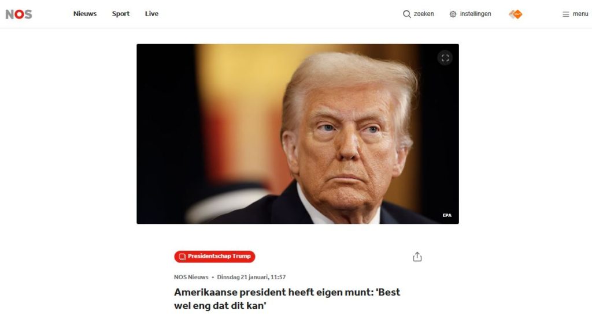
Task: Open the hamburger menu icon
Action: 565,14
